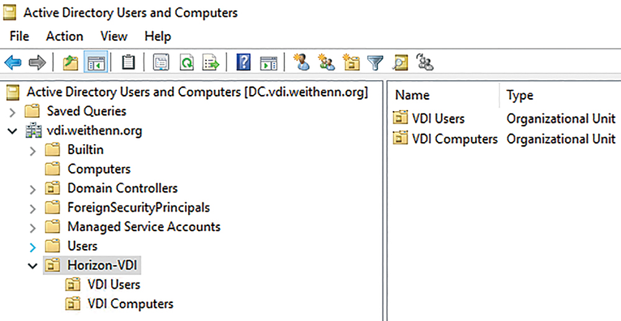Open the View menu

click(x=114, y=37)
